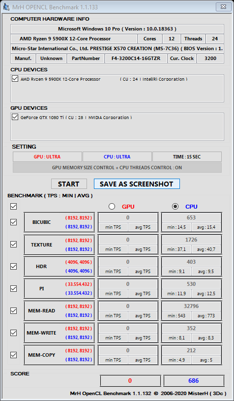The height and width of the screenshot is (401, 234).
Task: Change the TIME : 15 SEC setting
Action: (187, 157)
